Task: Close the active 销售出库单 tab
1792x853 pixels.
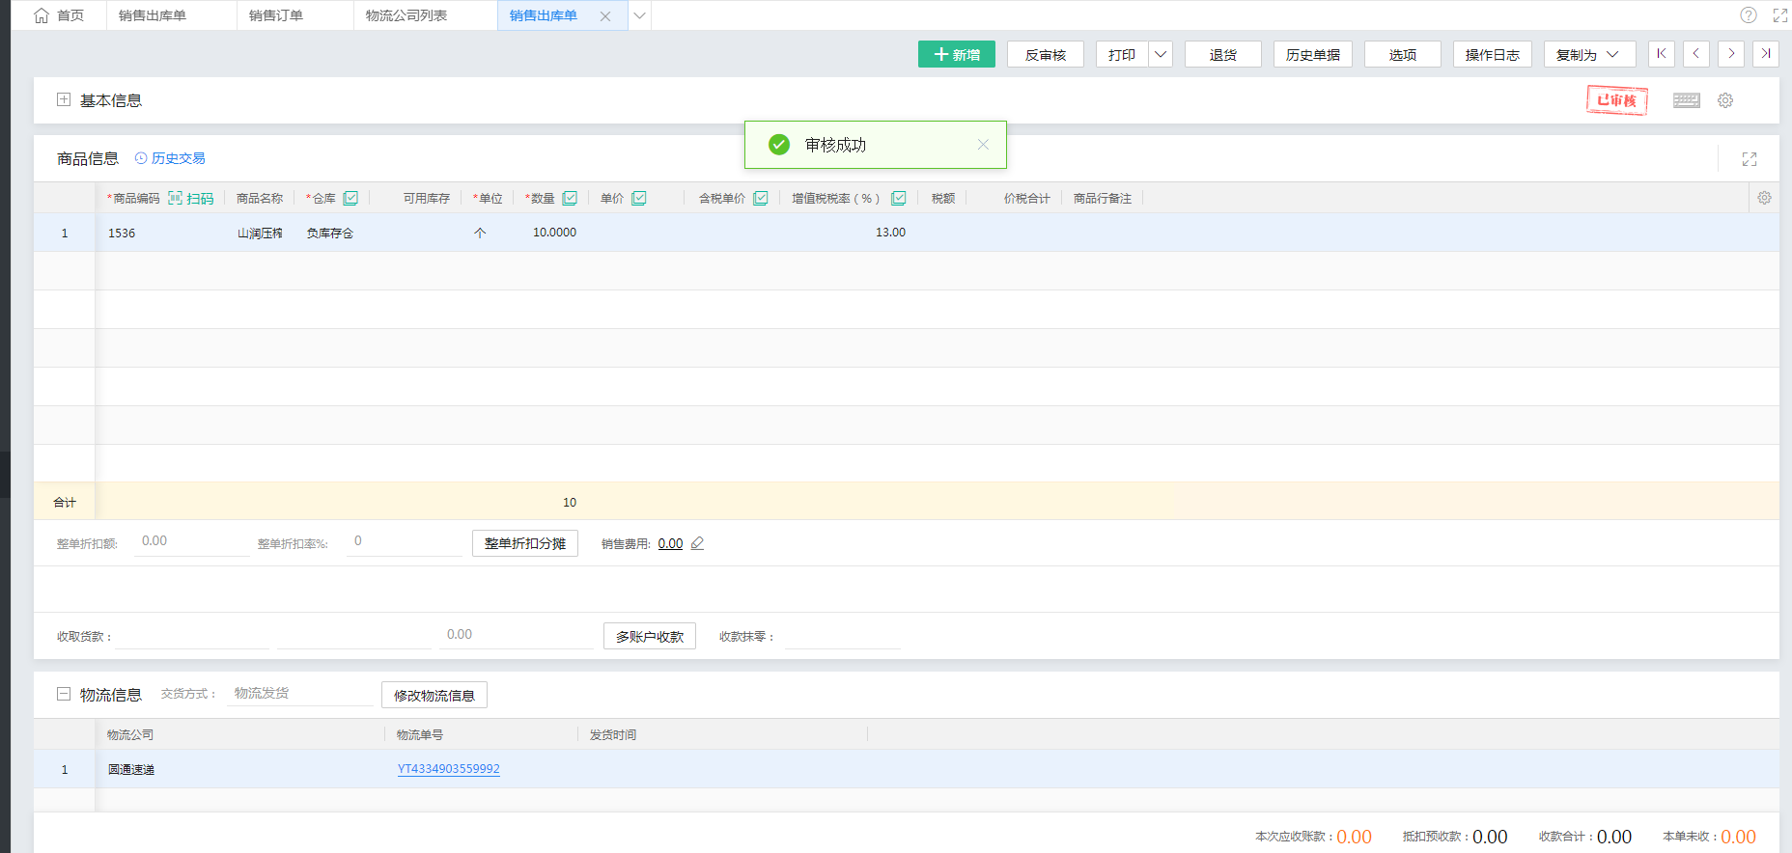Action: click(x=605, y=16)
